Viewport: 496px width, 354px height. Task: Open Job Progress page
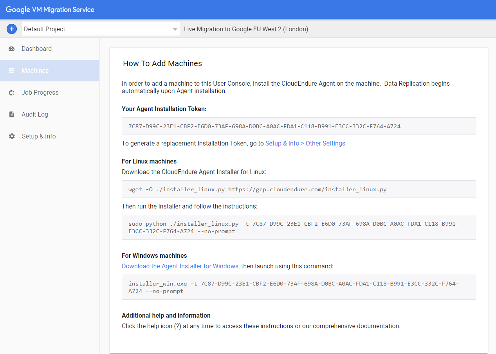50,93
